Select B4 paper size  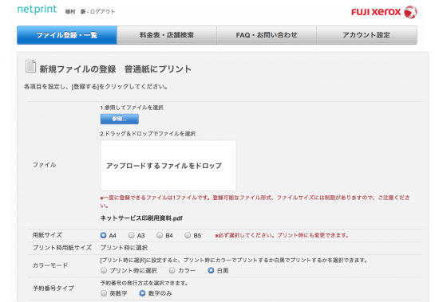tap(160, 235)
